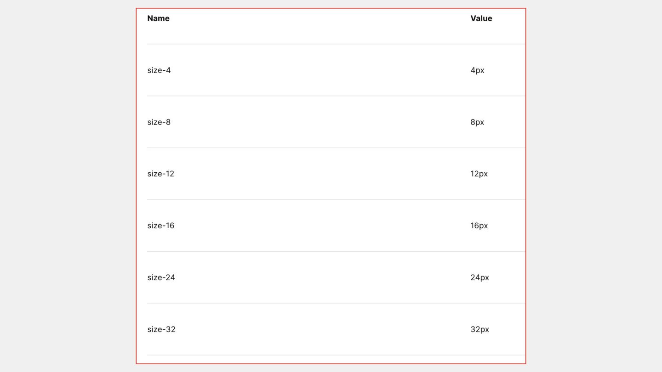Click the Value column header

[x=481, y=18]
